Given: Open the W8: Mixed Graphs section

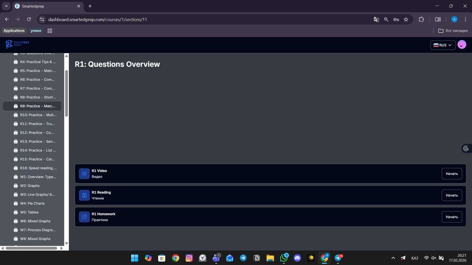Looking at the screenshot, I should point(32,239).
